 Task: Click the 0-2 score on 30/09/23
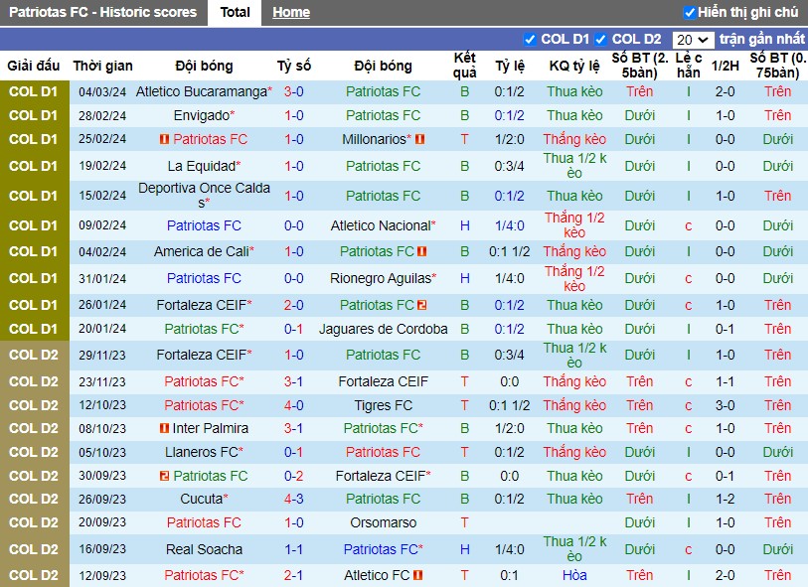click(x=294, y=476)
